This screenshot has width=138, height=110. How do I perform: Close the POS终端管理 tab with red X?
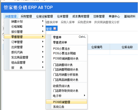(55, 28)
